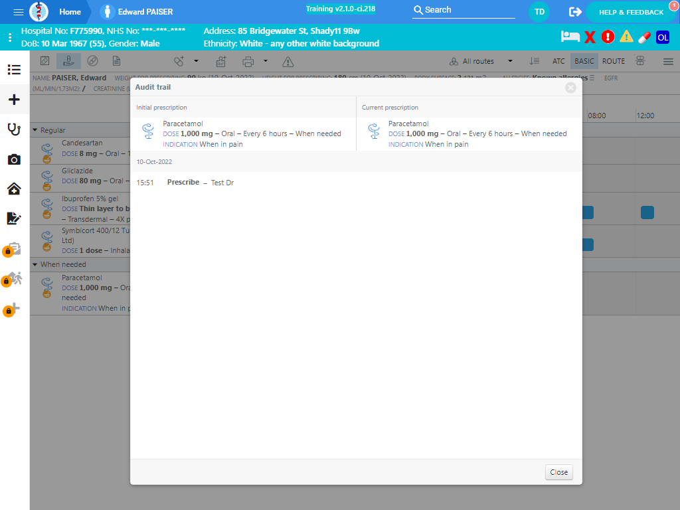Open dropdown arrow beside printer icon
The height and width of the screenshot is (510, 680).
tap(266, 61)
